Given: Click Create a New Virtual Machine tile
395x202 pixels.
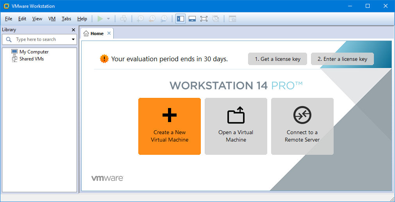Looking at the screenshot, I should click(170, 126).
